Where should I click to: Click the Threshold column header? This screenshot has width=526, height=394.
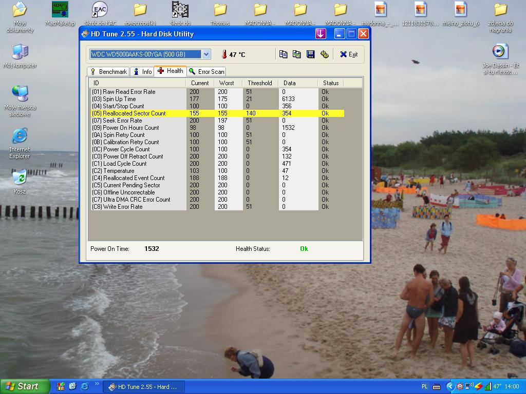click(260, 83)
